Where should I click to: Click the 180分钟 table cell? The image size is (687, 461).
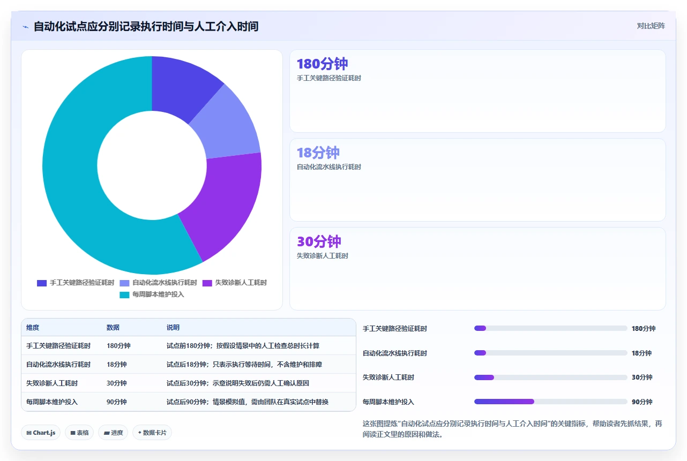pyautogui.click(x=118, y=346)
